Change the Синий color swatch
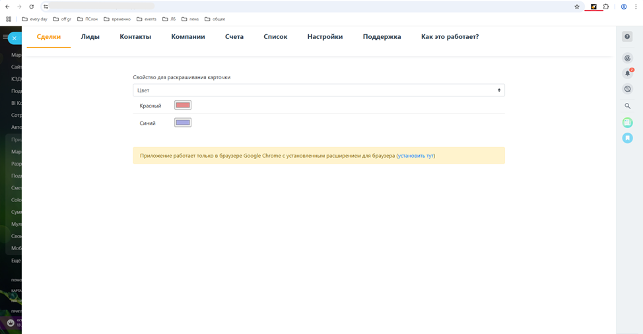Image resolution: width=643 pixels, height=334 pixels. pos(183,123)
